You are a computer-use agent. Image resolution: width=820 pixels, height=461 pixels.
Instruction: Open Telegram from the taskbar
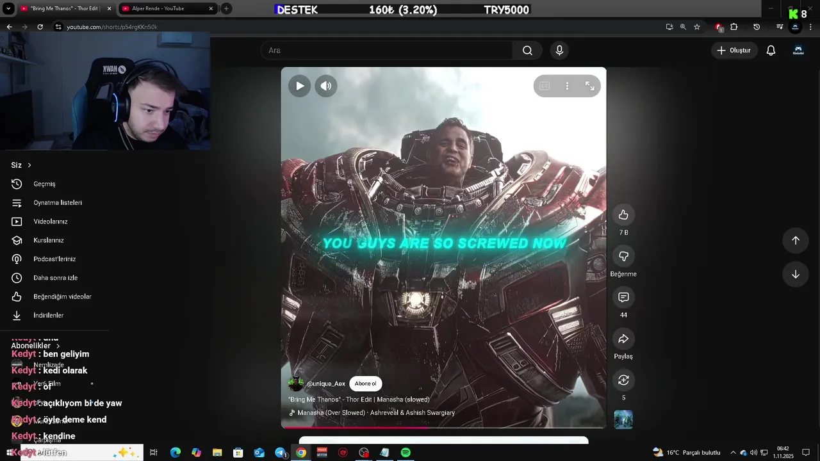point(280,453)
